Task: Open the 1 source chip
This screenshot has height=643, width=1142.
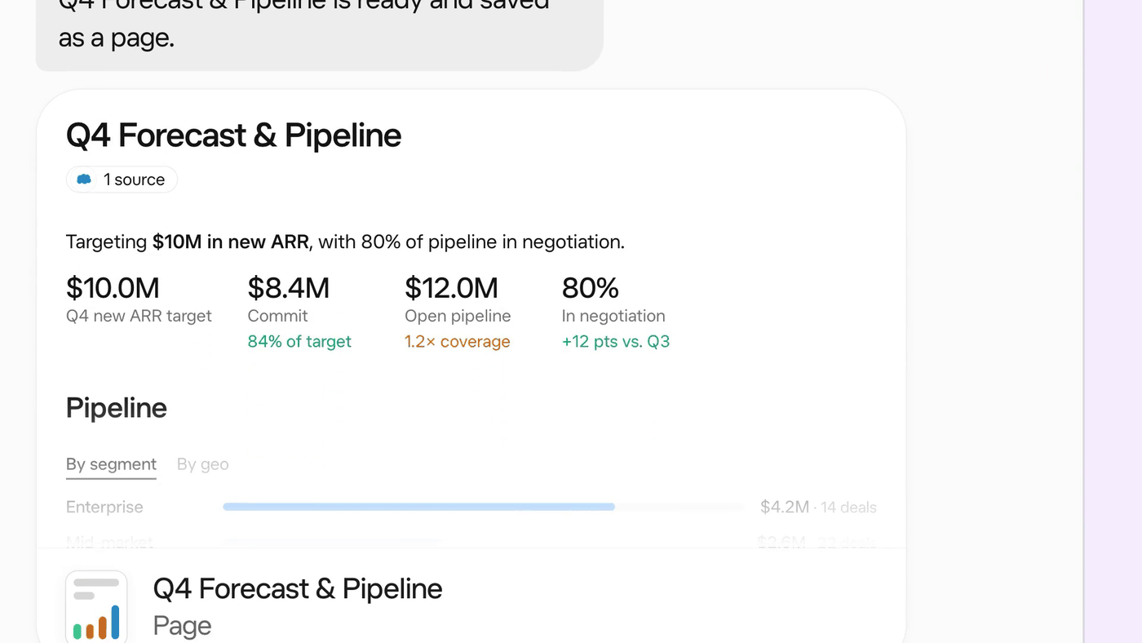Action: coord(122,180)
